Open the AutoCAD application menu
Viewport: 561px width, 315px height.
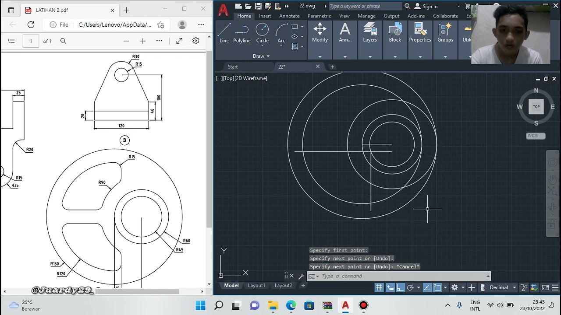[x=223, y=10]
